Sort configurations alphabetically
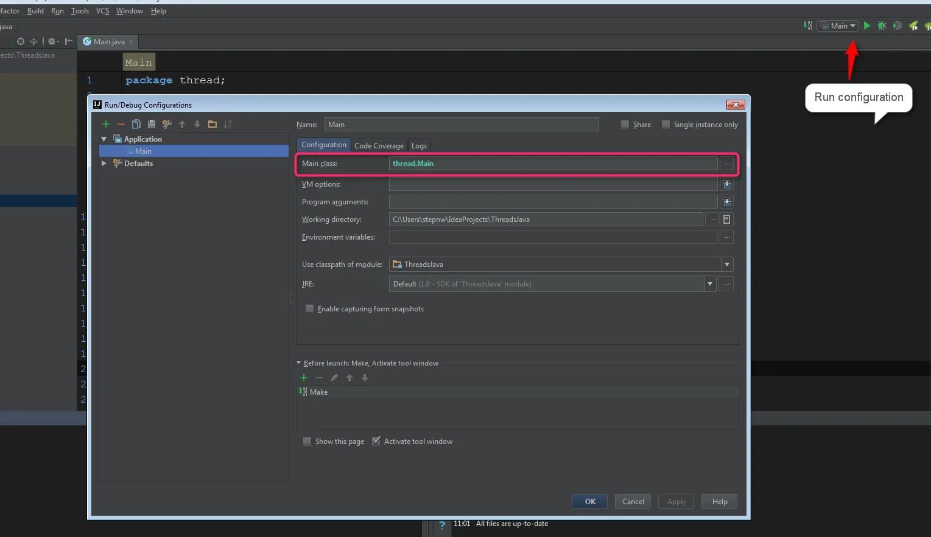Screen dimensions: 931x537 228,124
